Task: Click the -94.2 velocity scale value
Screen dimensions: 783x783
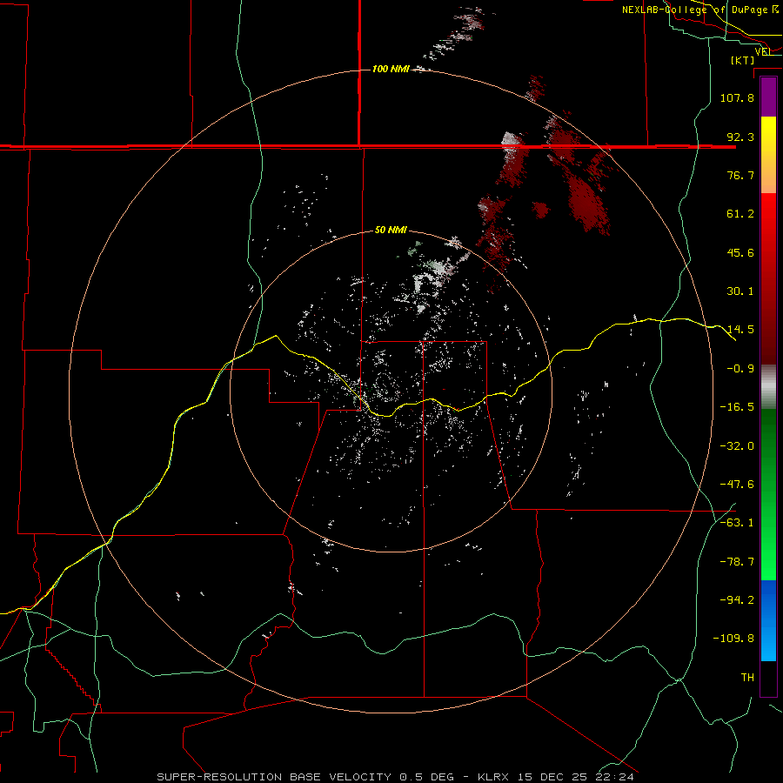Action: [x=737, y=600]
